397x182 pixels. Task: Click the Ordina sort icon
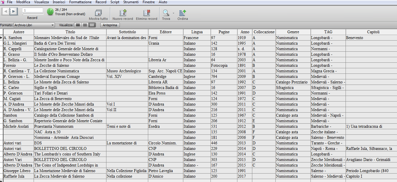[183, 13]
